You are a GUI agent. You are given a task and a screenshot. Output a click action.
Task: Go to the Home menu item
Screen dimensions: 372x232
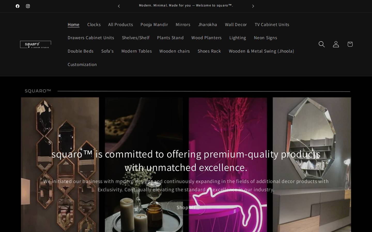tap(73, 24)
